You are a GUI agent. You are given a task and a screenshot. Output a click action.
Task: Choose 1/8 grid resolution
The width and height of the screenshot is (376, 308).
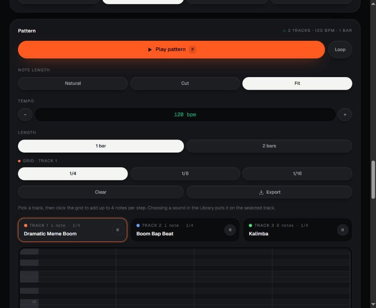pyautogui.click(x=185, y=173)
